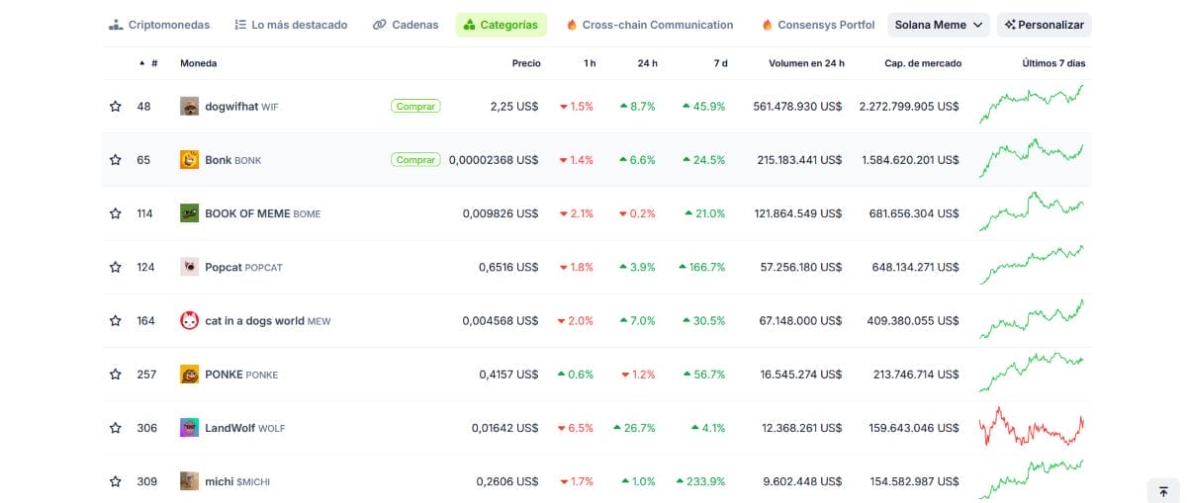Click the Personalizar button

click(1045, 25)
